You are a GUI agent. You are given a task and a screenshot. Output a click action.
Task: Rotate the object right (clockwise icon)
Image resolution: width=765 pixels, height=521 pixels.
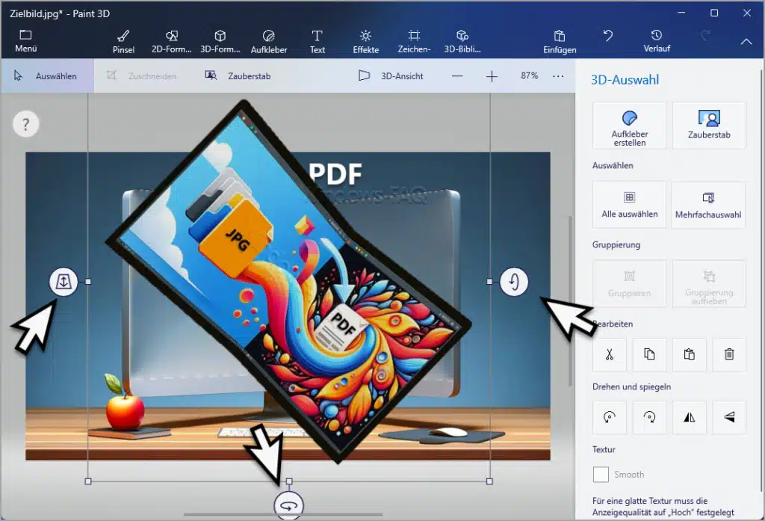click(649, 418)
